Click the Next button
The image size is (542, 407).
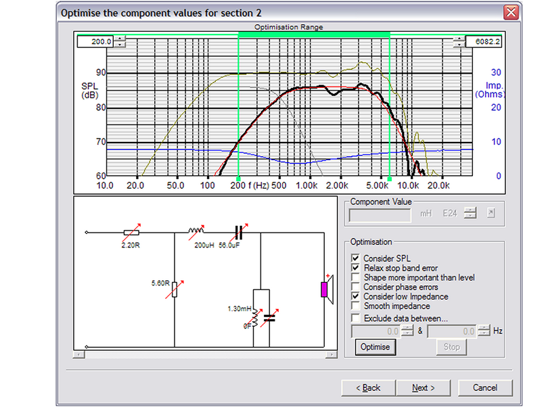[x=423, y=388]
